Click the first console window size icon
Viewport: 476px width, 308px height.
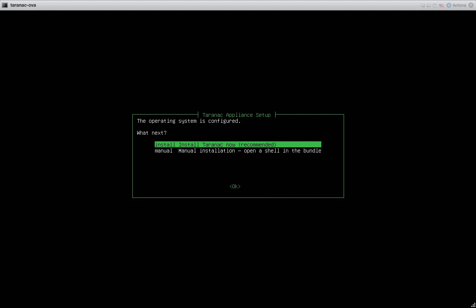click(x=423, y=5)
